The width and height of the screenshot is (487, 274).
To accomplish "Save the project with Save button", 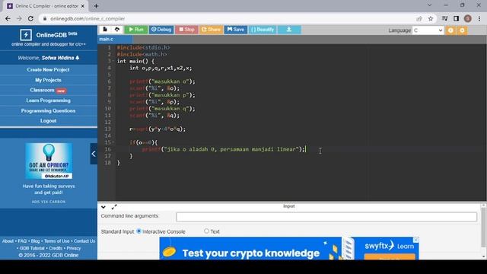I will pyautogui.click(x=236, y=30).
